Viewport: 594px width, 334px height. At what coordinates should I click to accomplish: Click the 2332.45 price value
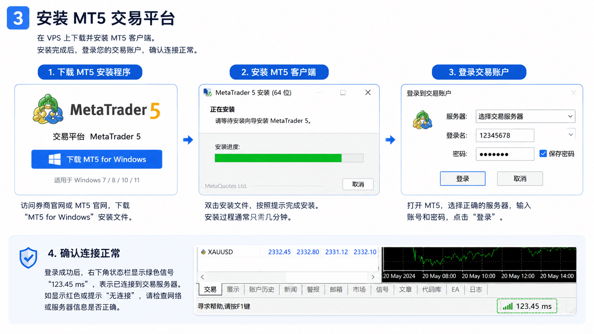coord(279,252)
